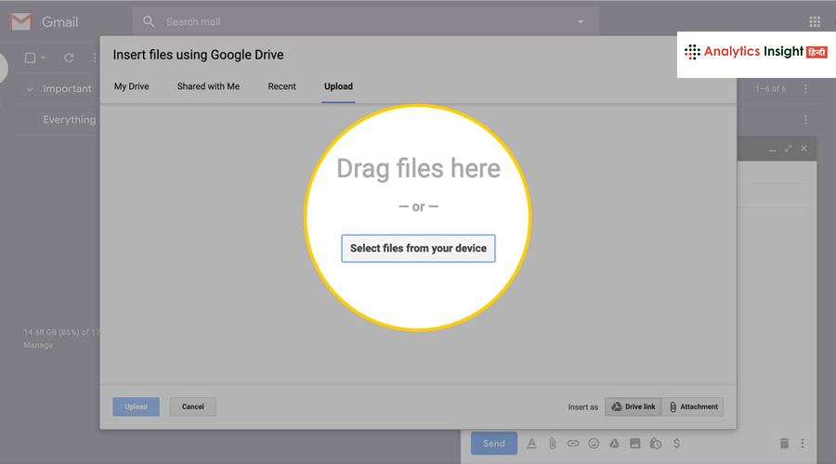The image size is (836, 464).
Task: Collapse the Important section chevron
Action: pos(30,89)
